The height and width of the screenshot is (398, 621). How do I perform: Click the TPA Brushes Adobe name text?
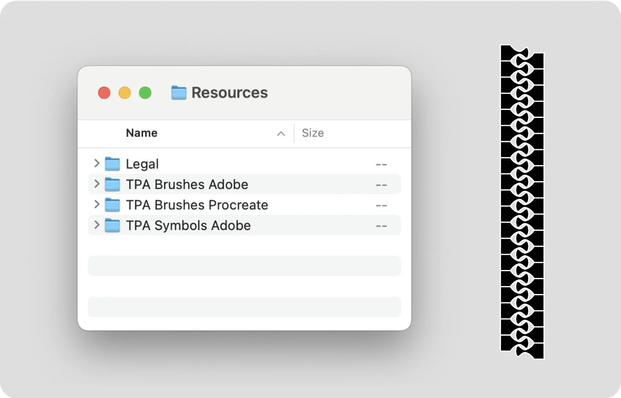[187, 184]
